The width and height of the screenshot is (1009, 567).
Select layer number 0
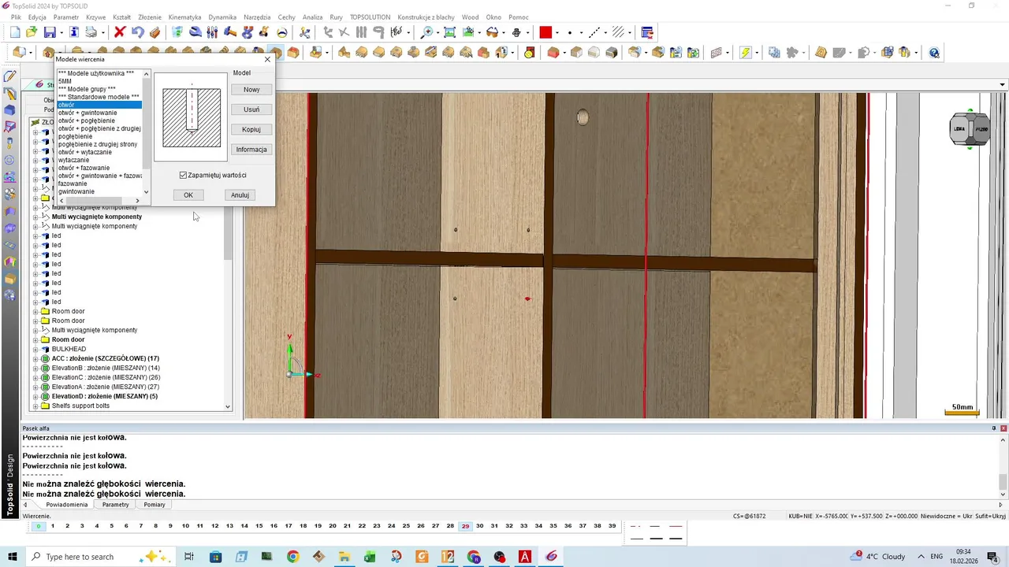tap(38, 526)
